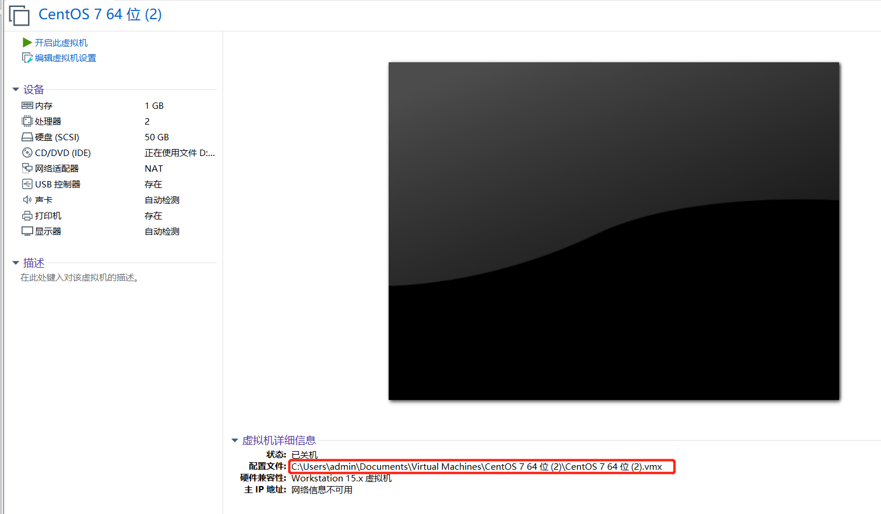The image size is (881, 514).
Task: Click the network adapter (网络适配器) icon
Action: pyautogui.click(x=27, y=168)
